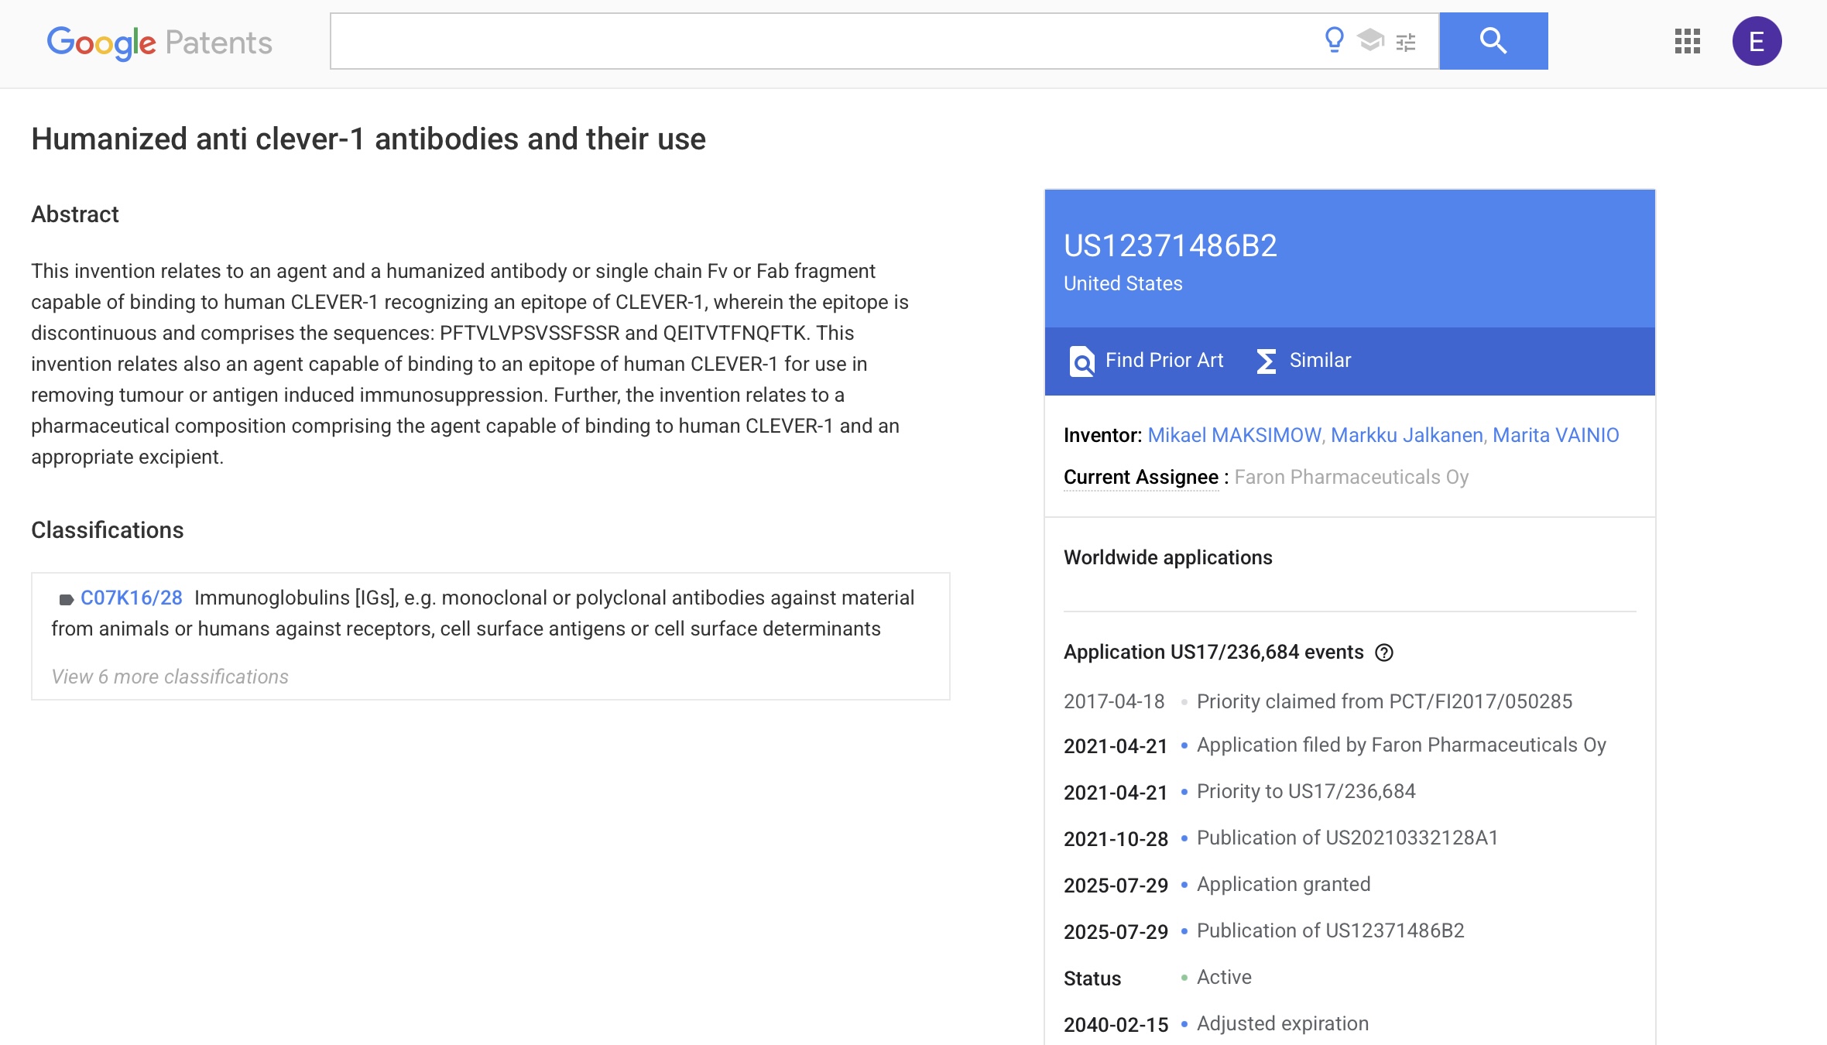Click the lightbulb icon in search bar

1334,39
